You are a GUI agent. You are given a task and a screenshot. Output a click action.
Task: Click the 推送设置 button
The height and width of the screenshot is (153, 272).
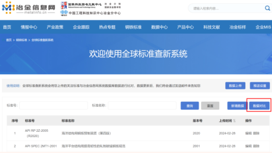click(260, 86)
